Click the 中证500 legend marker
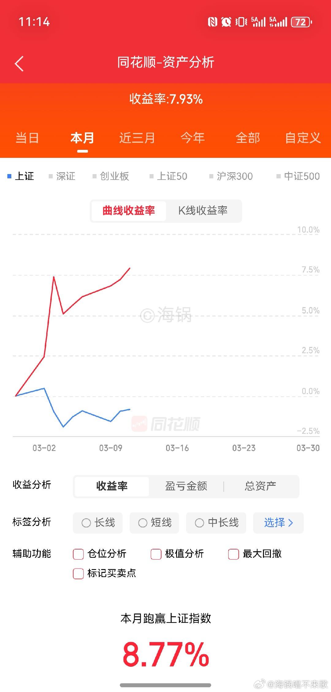Screen dimensions: 331x692 click(278, 176)
